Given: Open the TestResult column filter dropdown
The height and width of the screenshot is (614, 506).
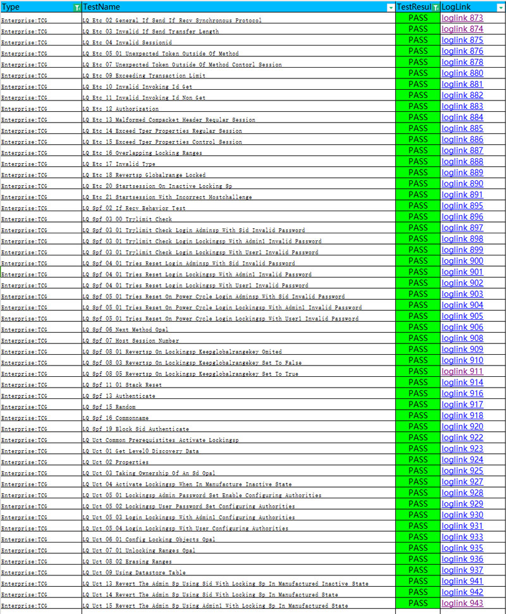Looking at the screenshot, I should click(x=436, y=8).
